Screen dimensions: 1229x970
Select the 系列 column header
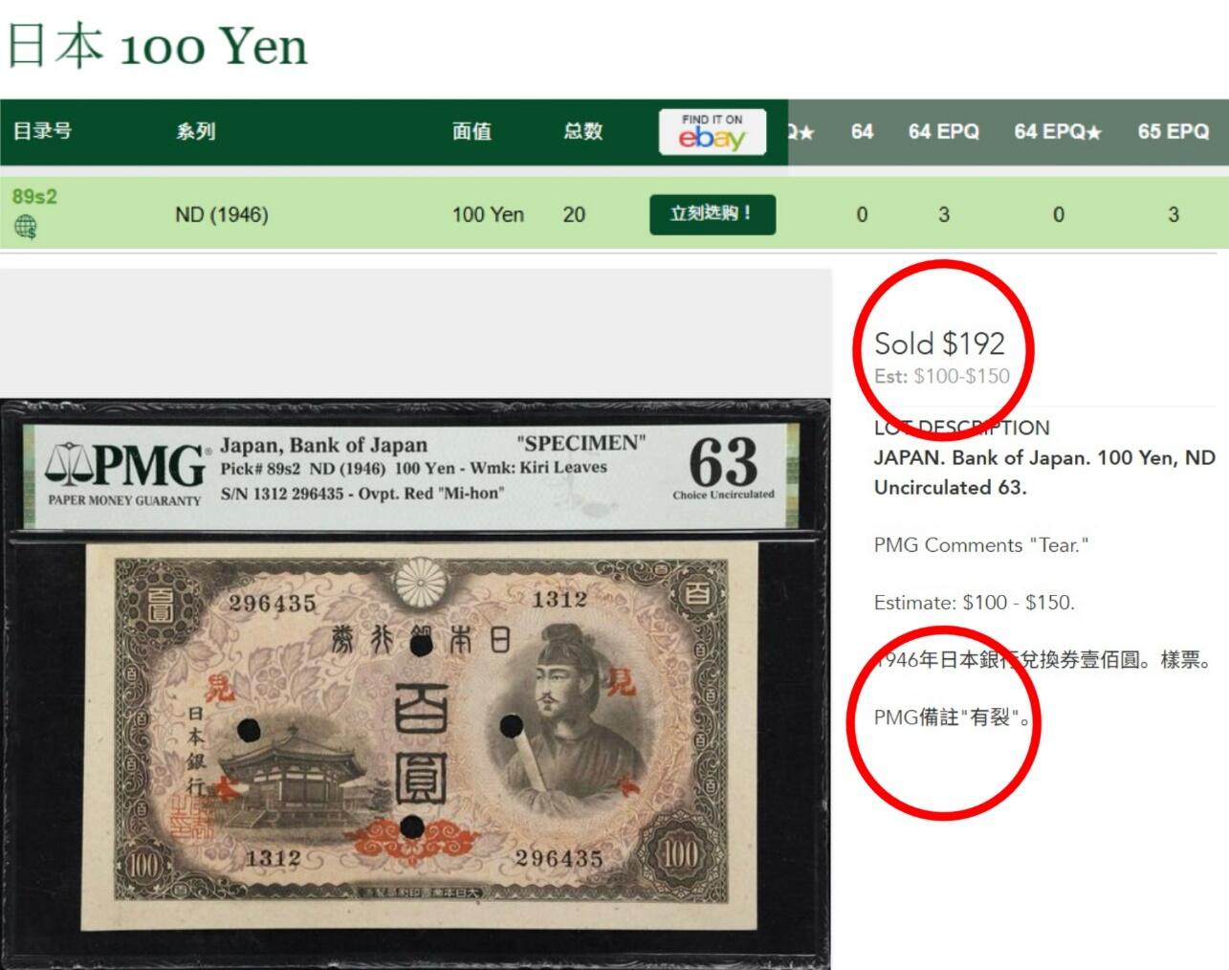coord(195,131)
